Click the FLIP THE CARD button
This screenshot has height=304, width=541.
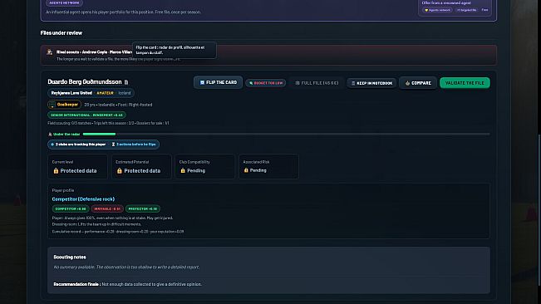coord(218,83)
